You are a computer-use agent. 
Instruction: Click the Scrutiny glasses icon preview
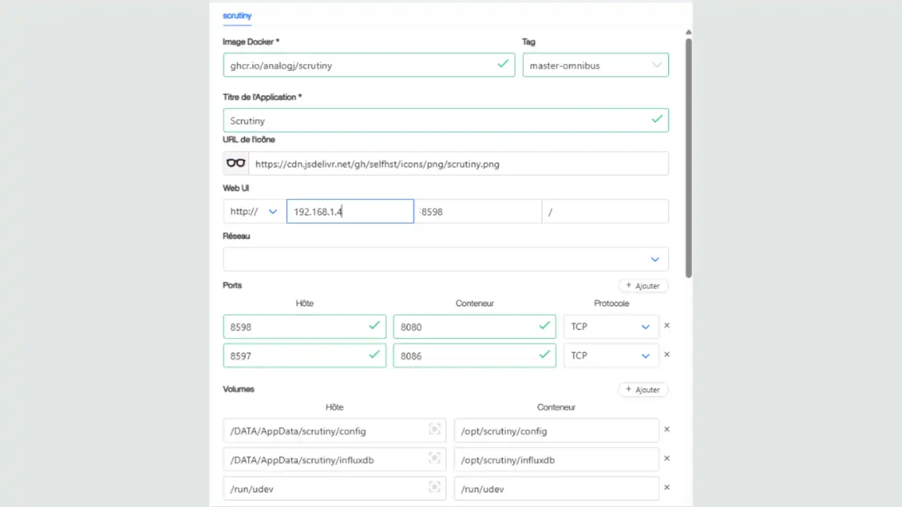(236, 164)
